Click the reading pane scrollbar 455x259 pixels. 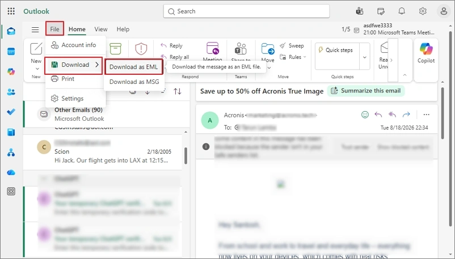tap(442, 113)
